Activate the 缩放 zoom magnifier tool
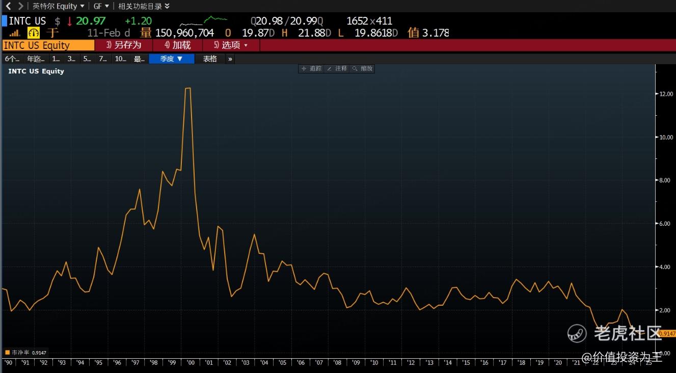Image resolution: width=676 pixels, height=373 pixels. pyautogui.click(x=362, y=69)
